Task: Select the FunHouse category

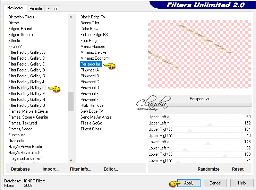Action: (17, 135)
